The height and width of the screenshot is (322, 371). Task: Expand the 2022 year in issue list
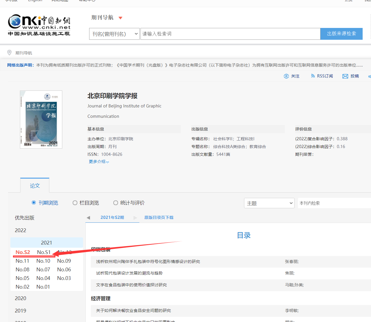click(20, 230)
